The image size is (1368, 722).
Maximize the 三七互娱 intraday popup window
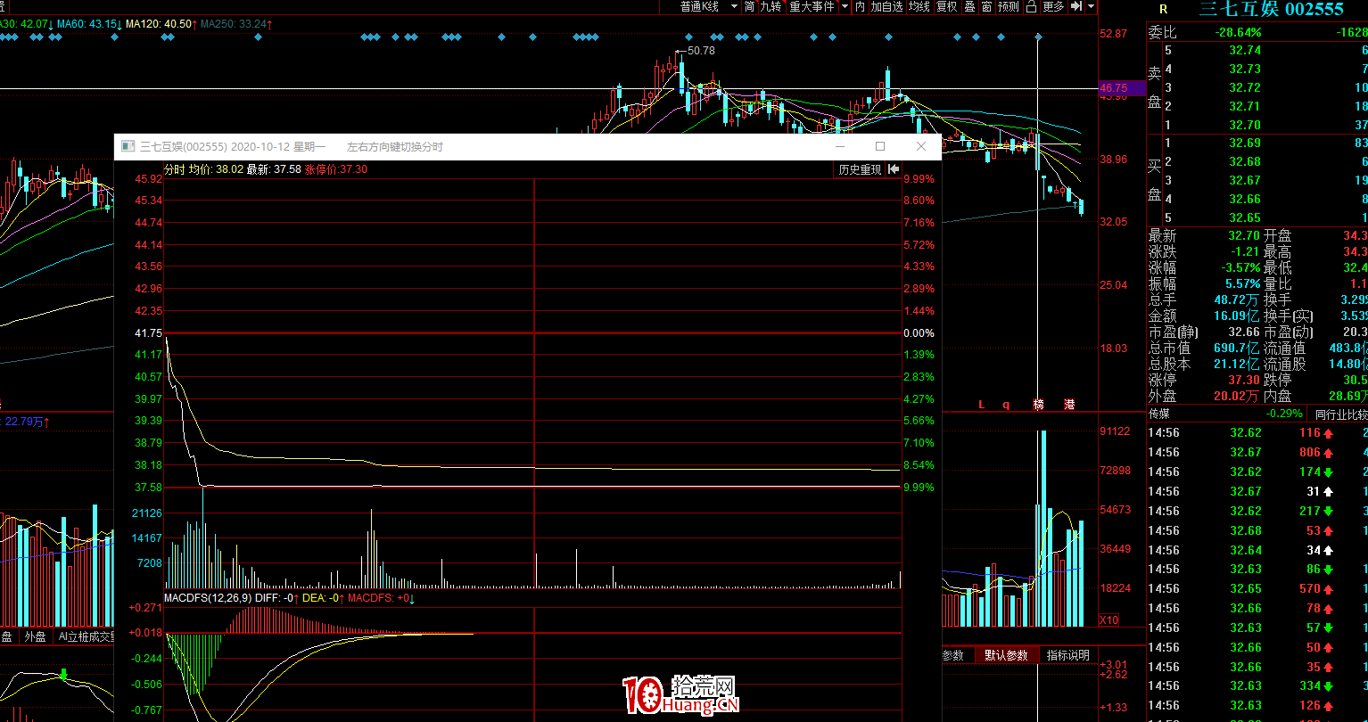pyautogui.click(x=880, y=146)
